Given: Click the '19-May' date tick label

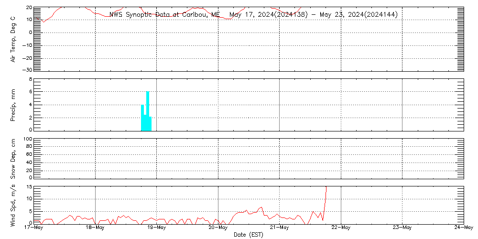Looking at the screenshot, I should coord(157,228).
